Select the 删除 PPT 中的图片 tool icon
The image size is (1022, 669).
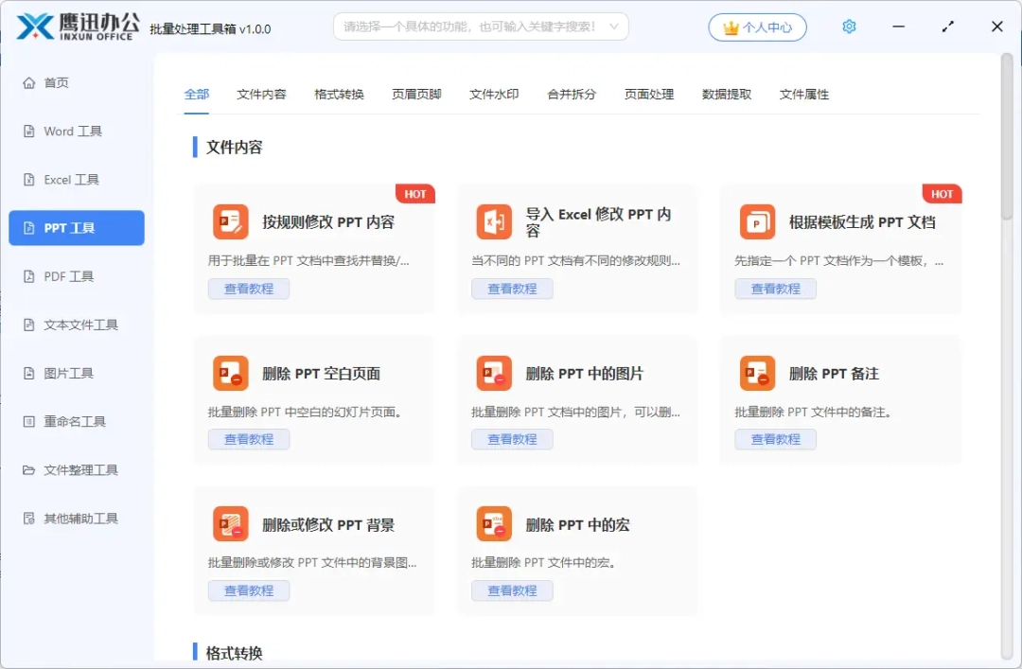tap(493, 372)
